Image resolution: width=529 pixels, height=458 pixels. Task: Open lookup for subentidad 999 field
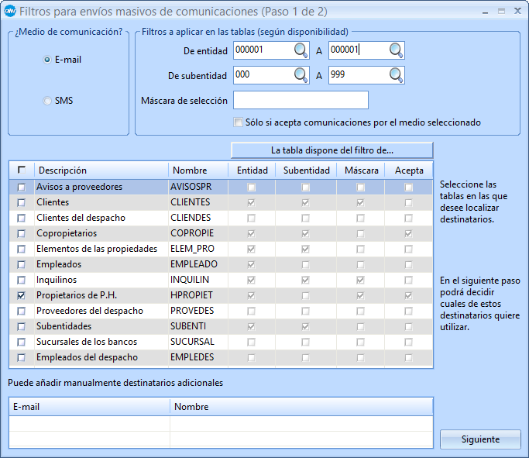pos(396,75)
